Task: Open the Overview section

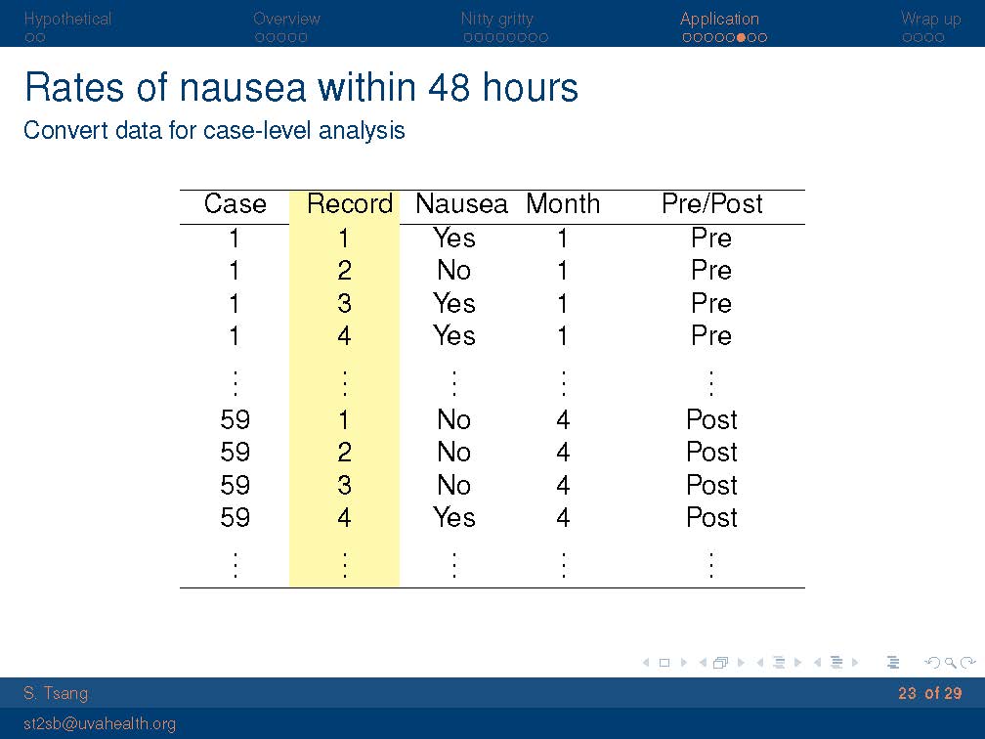Action: [286, 19]
